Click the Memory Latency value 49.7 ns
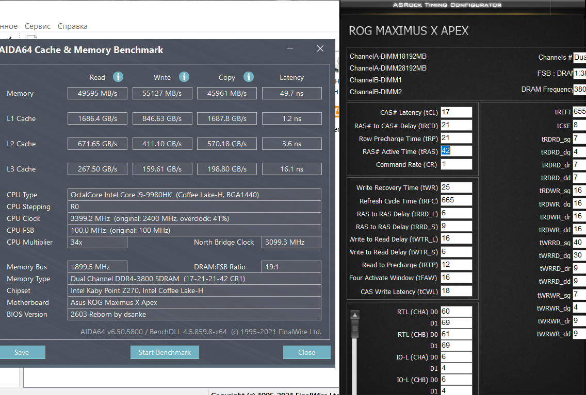 coord(292,93)
